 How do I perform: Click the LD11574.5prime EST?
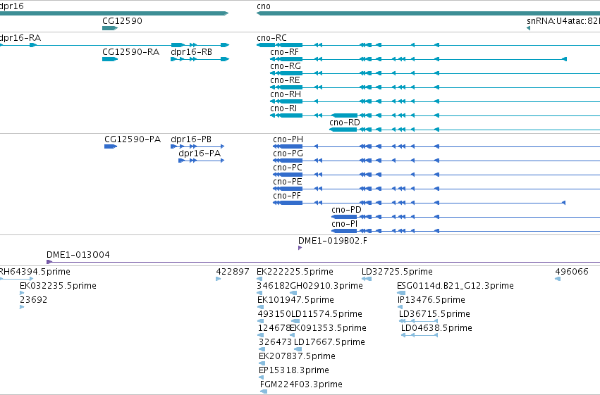click(295, 321)
